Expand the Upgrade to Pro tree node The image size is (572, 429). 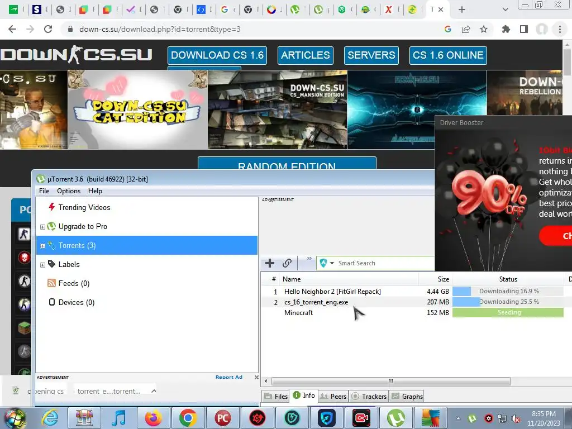point(42,227)
